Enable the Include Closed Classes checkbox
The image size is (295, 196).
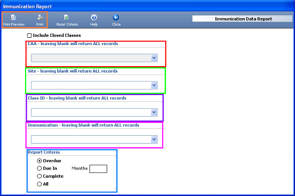point(29,35)
